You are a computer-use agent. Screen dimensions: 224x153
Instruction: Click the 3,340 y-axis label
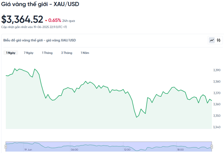coord(217,127)
